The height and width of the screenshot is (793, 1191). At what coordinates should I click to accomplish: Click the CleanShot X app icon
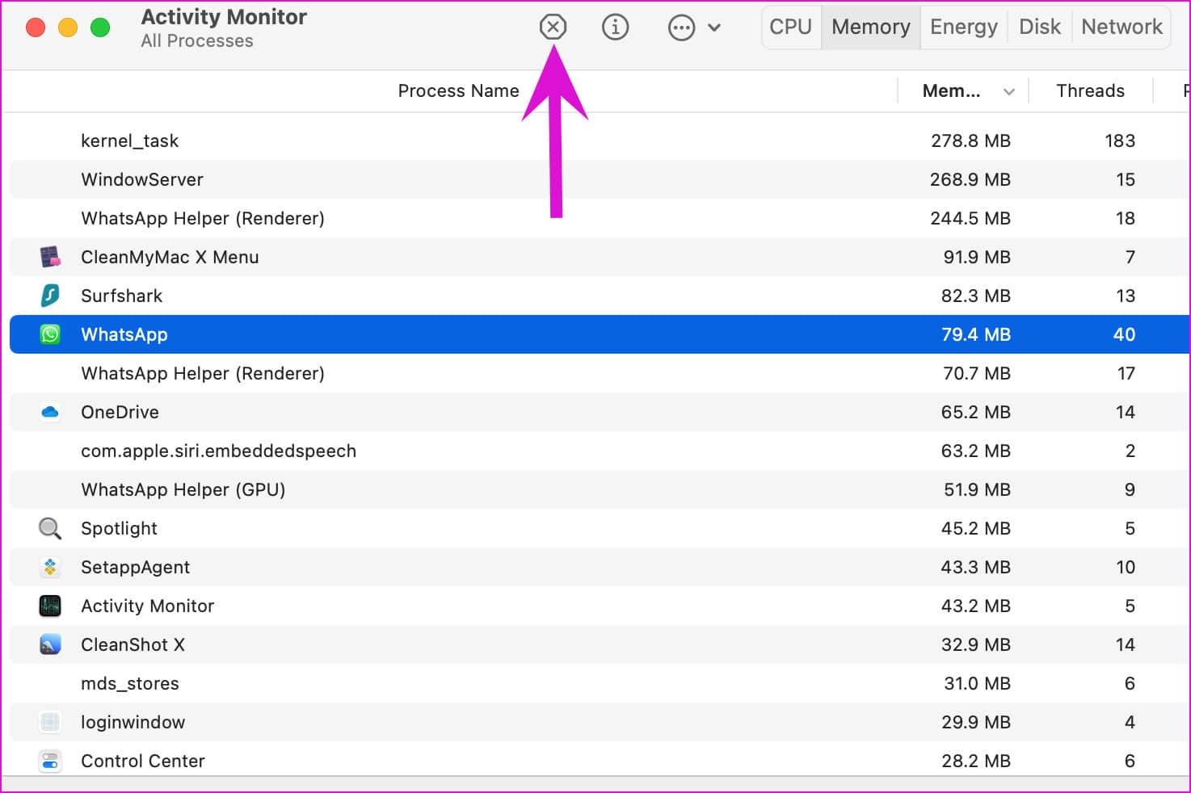tap(50, 644)
